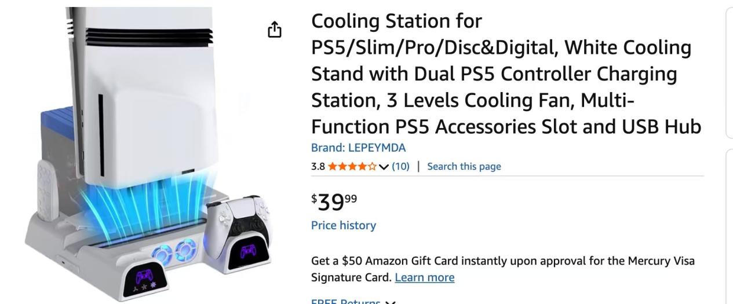This screenshot has height=304, width=733.
Task: Open the Brand: LEPEYMDA store link
Action: coord(358,148)
